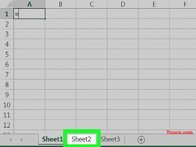Select column B header
The width and height of the screenshot is (196, 147).
[x=61, y=4]
